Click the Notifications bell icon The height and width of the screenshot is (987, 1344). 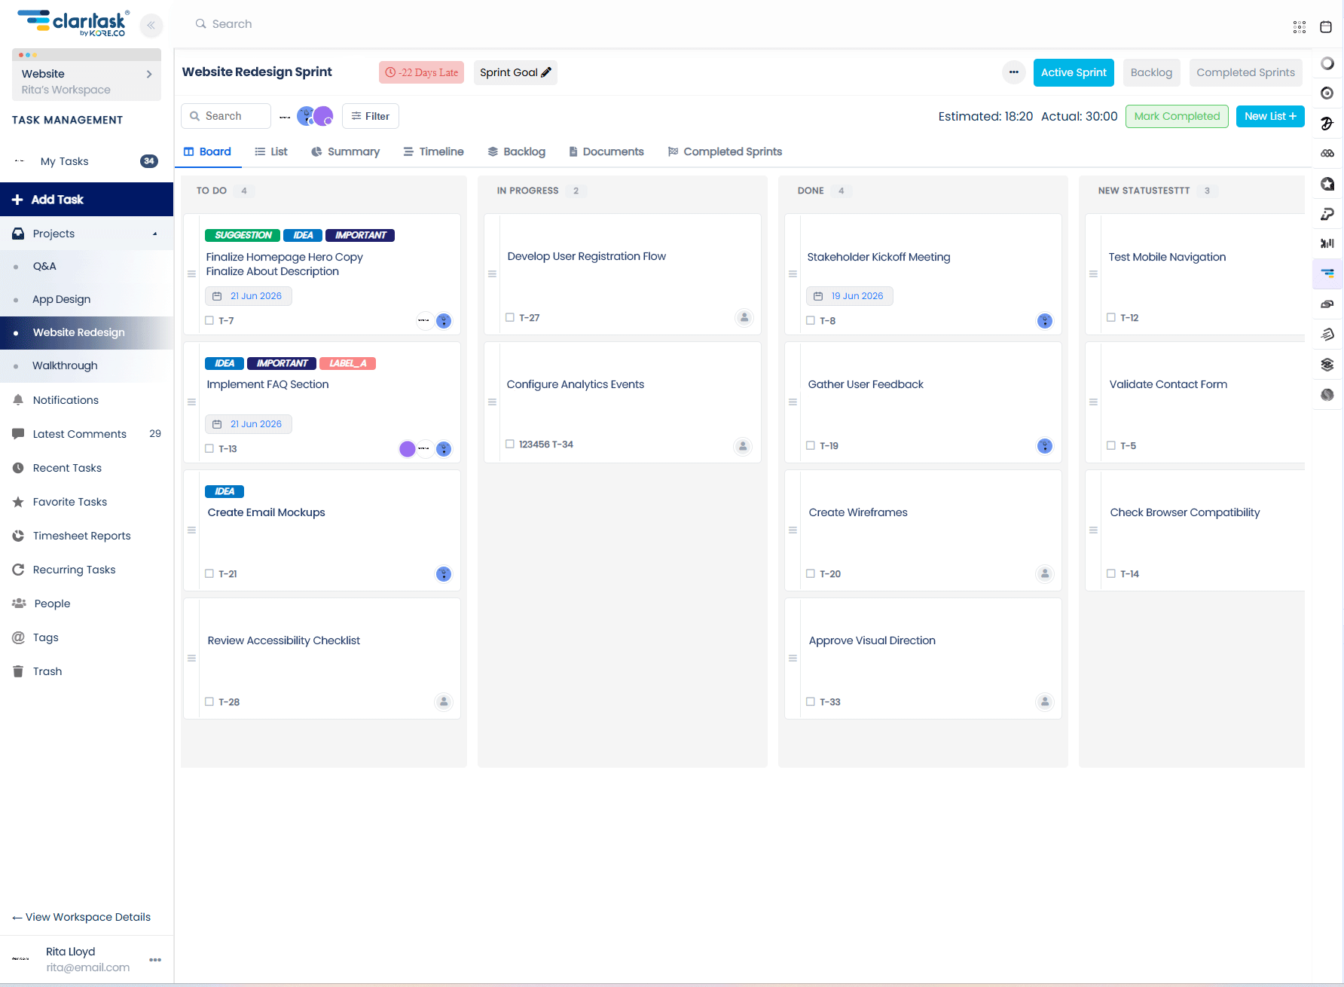tap(18, 400)
